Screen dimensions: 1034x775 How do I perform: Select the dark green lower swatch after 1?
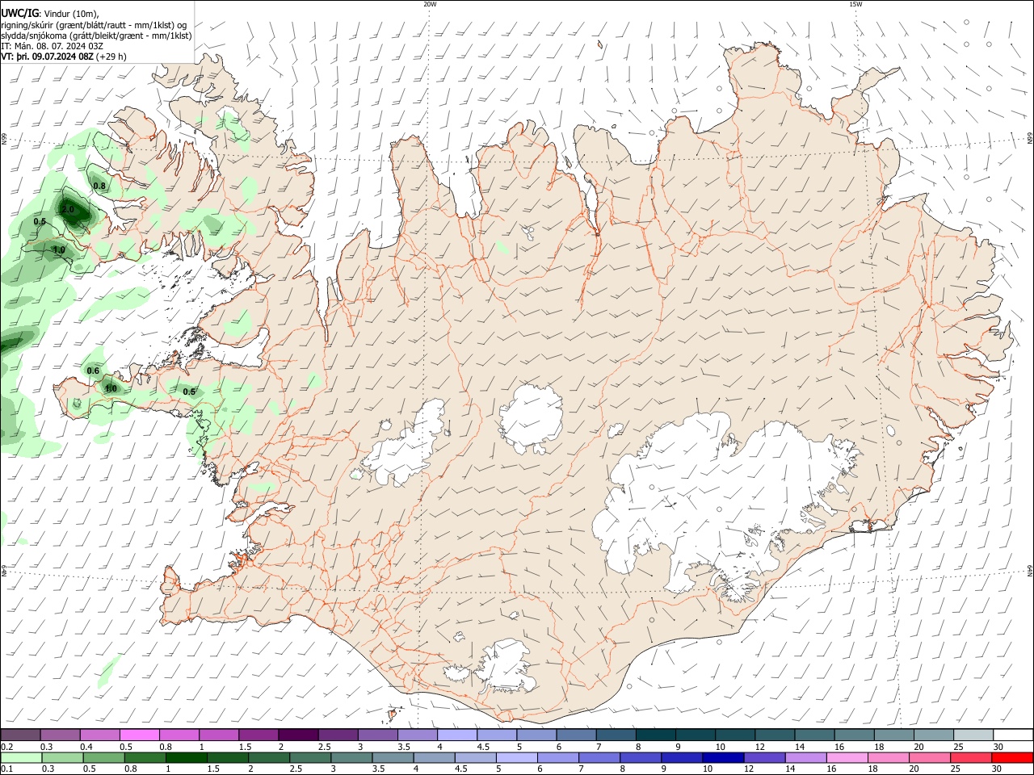click(x=187, y=757)
